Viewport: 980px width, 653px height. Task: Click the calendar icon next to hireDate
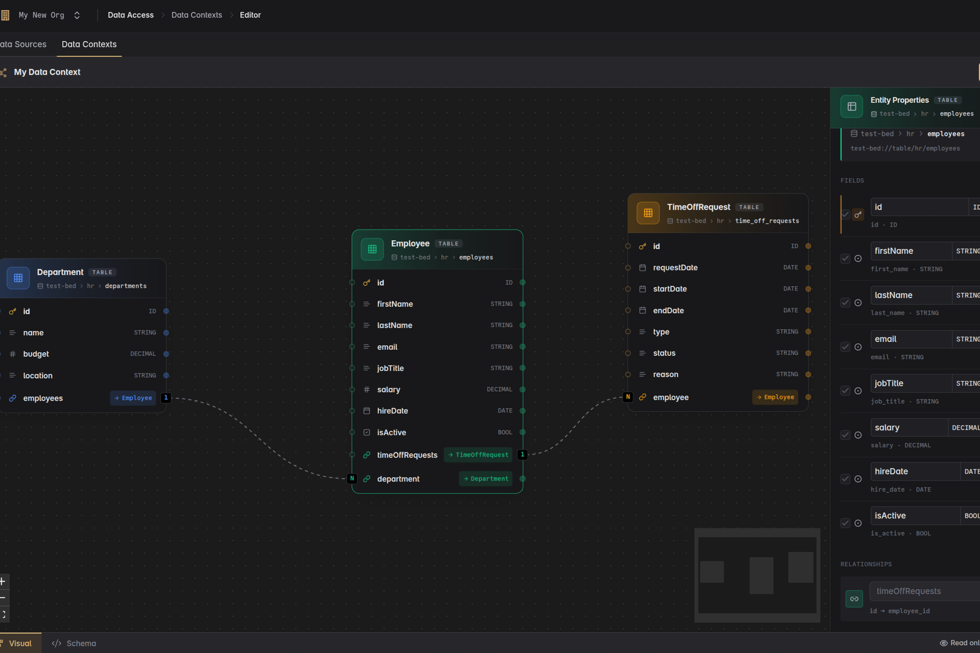point(367,411)
